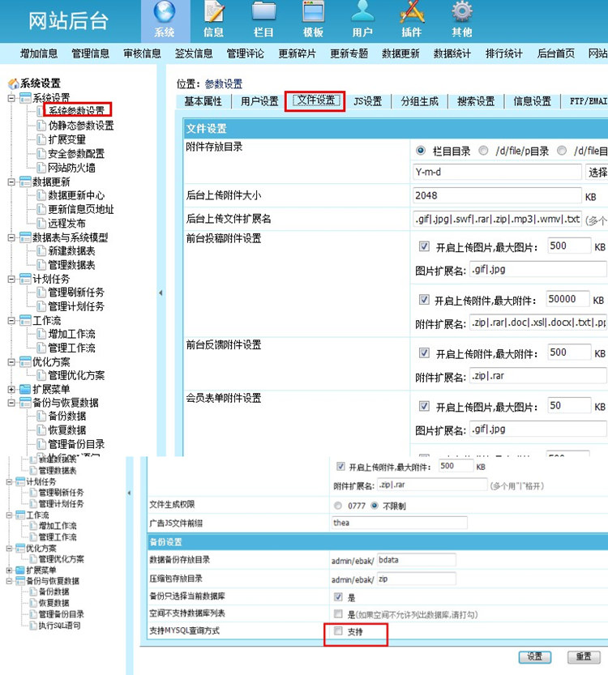Click the 重置 reset button

click(x=583, y=656)
